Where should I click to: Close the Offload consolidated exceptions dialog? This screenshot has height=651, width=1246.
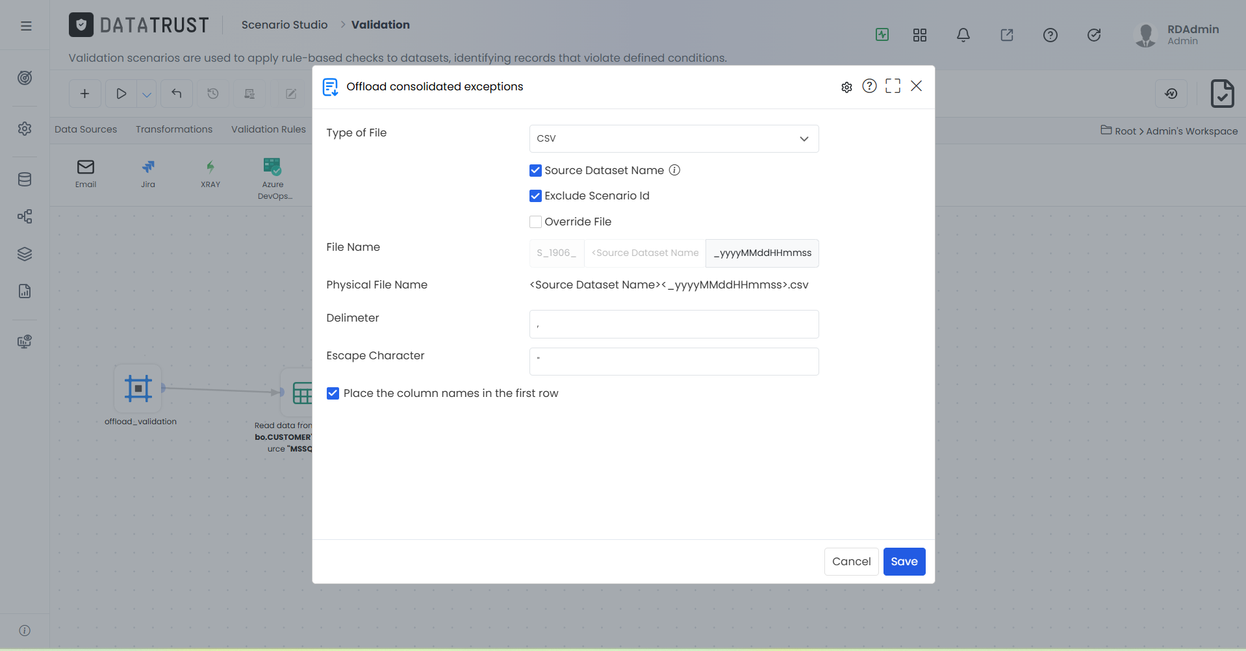pyautogui.click(x=917, y=86)
